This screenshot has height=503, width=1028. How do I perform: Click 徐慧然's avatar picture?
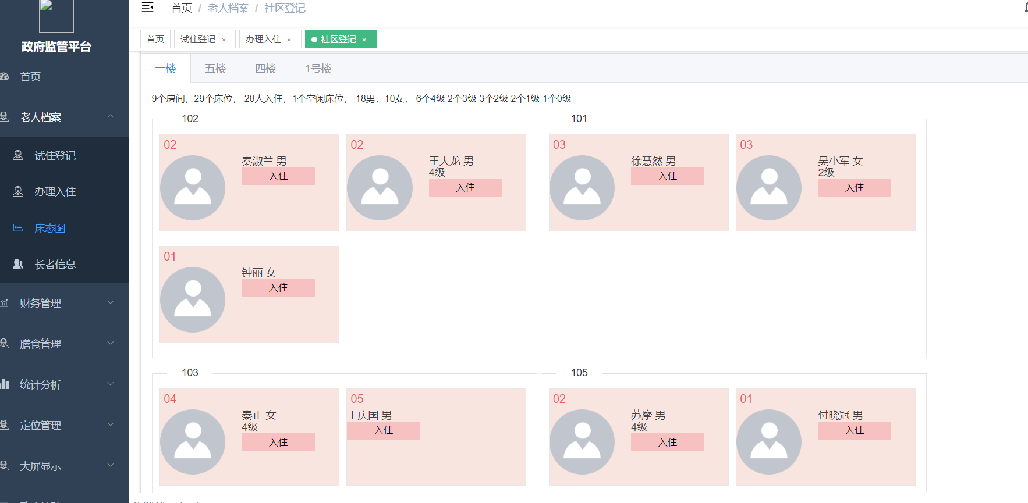(582, 188)
